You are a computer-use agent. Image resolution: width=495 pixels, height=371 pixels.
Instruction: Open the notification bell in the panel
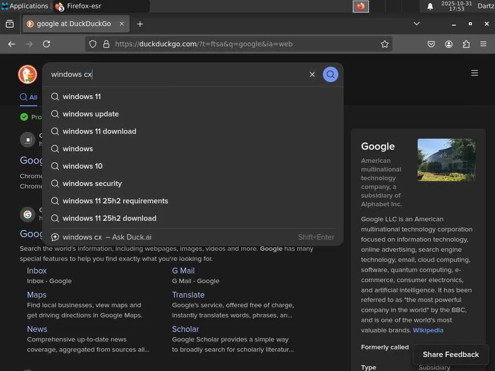[x=430, y=6]
